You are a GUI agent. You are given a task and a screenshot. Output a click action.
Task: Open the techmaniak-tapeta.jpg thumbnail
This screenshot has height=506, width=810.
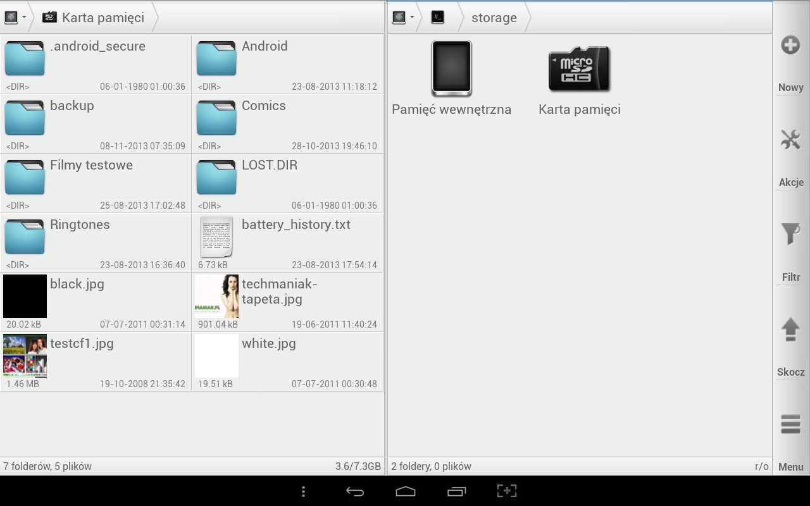point(217,296)
